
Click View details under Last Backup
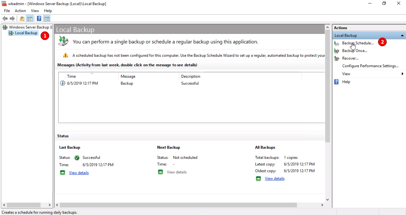pyautogui.click(x=79, y=173)
